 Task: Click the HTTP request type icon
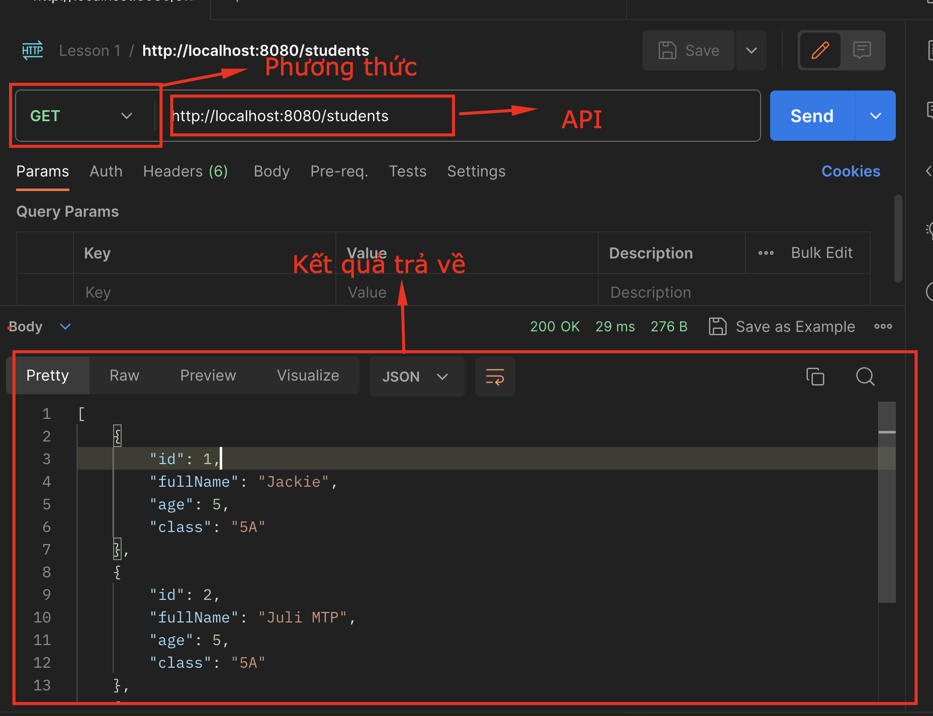[x=33, y=50]
